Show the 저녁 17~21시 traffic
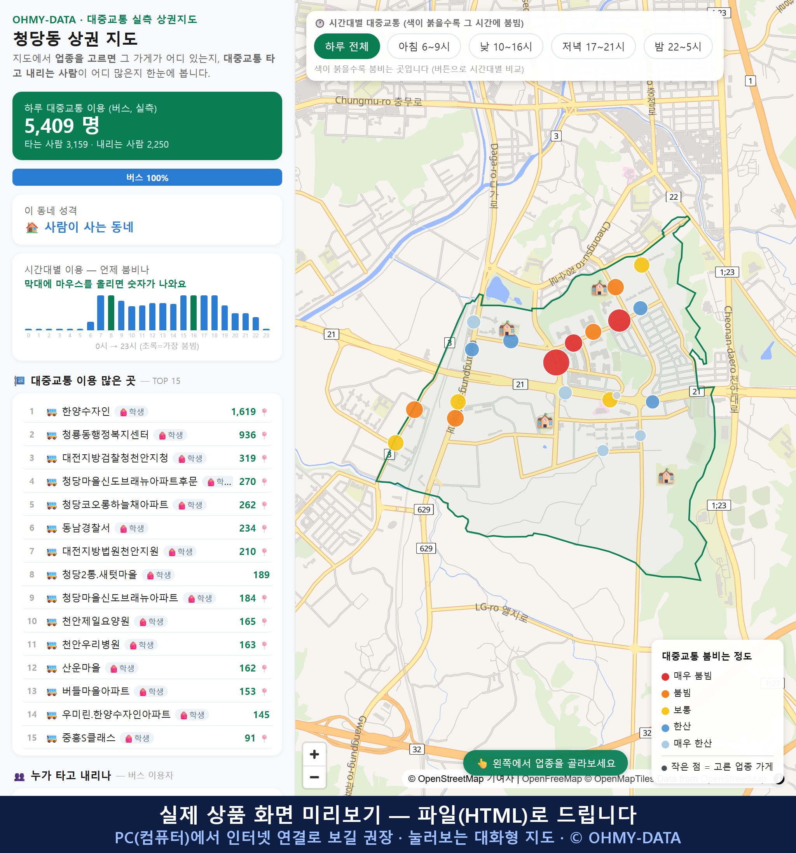Viewport: 796px width, 853px height. [593, 46]
